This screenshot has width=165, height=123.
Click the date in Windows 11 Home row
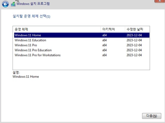134,35
